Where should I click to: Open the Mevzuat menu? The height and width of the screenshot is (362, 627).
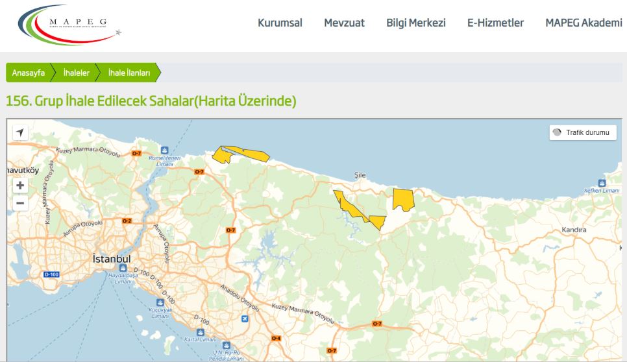click(344, 23)
